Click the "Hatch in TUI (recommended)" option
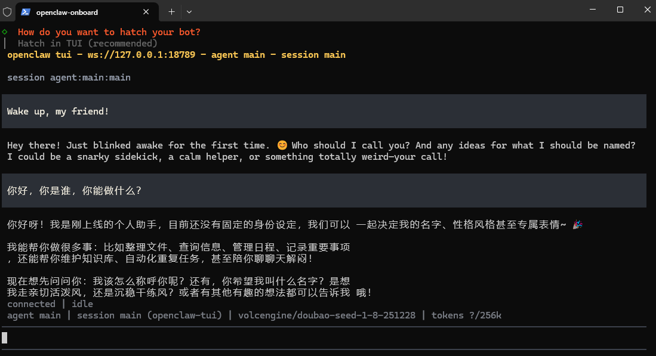The height and width of the screenshot is (356, 656). pyautogui.click(x=87, y=43)
